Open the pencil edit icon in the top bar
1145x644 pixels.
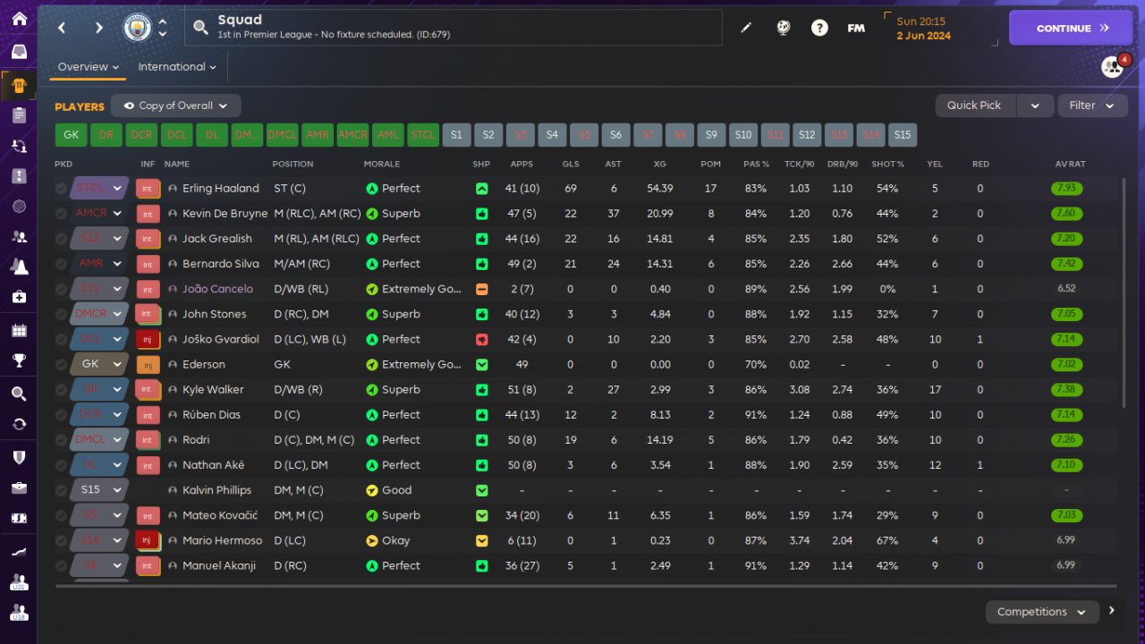pyautogui.click(x=746, y=28)
